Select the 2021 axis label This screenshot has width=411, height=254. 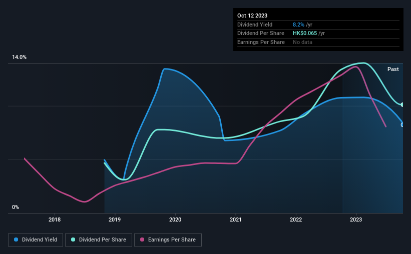(x=236, y=219)
